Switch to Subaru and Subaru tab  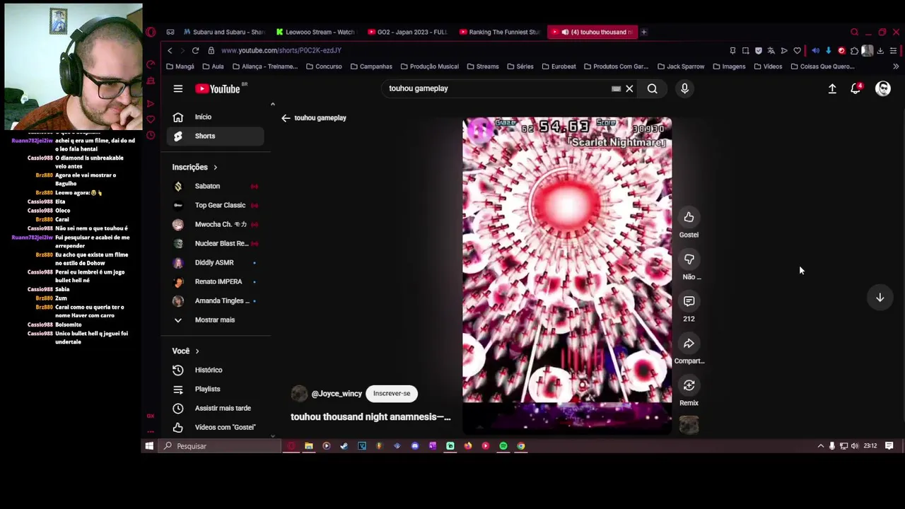click(x=223, y=32)
